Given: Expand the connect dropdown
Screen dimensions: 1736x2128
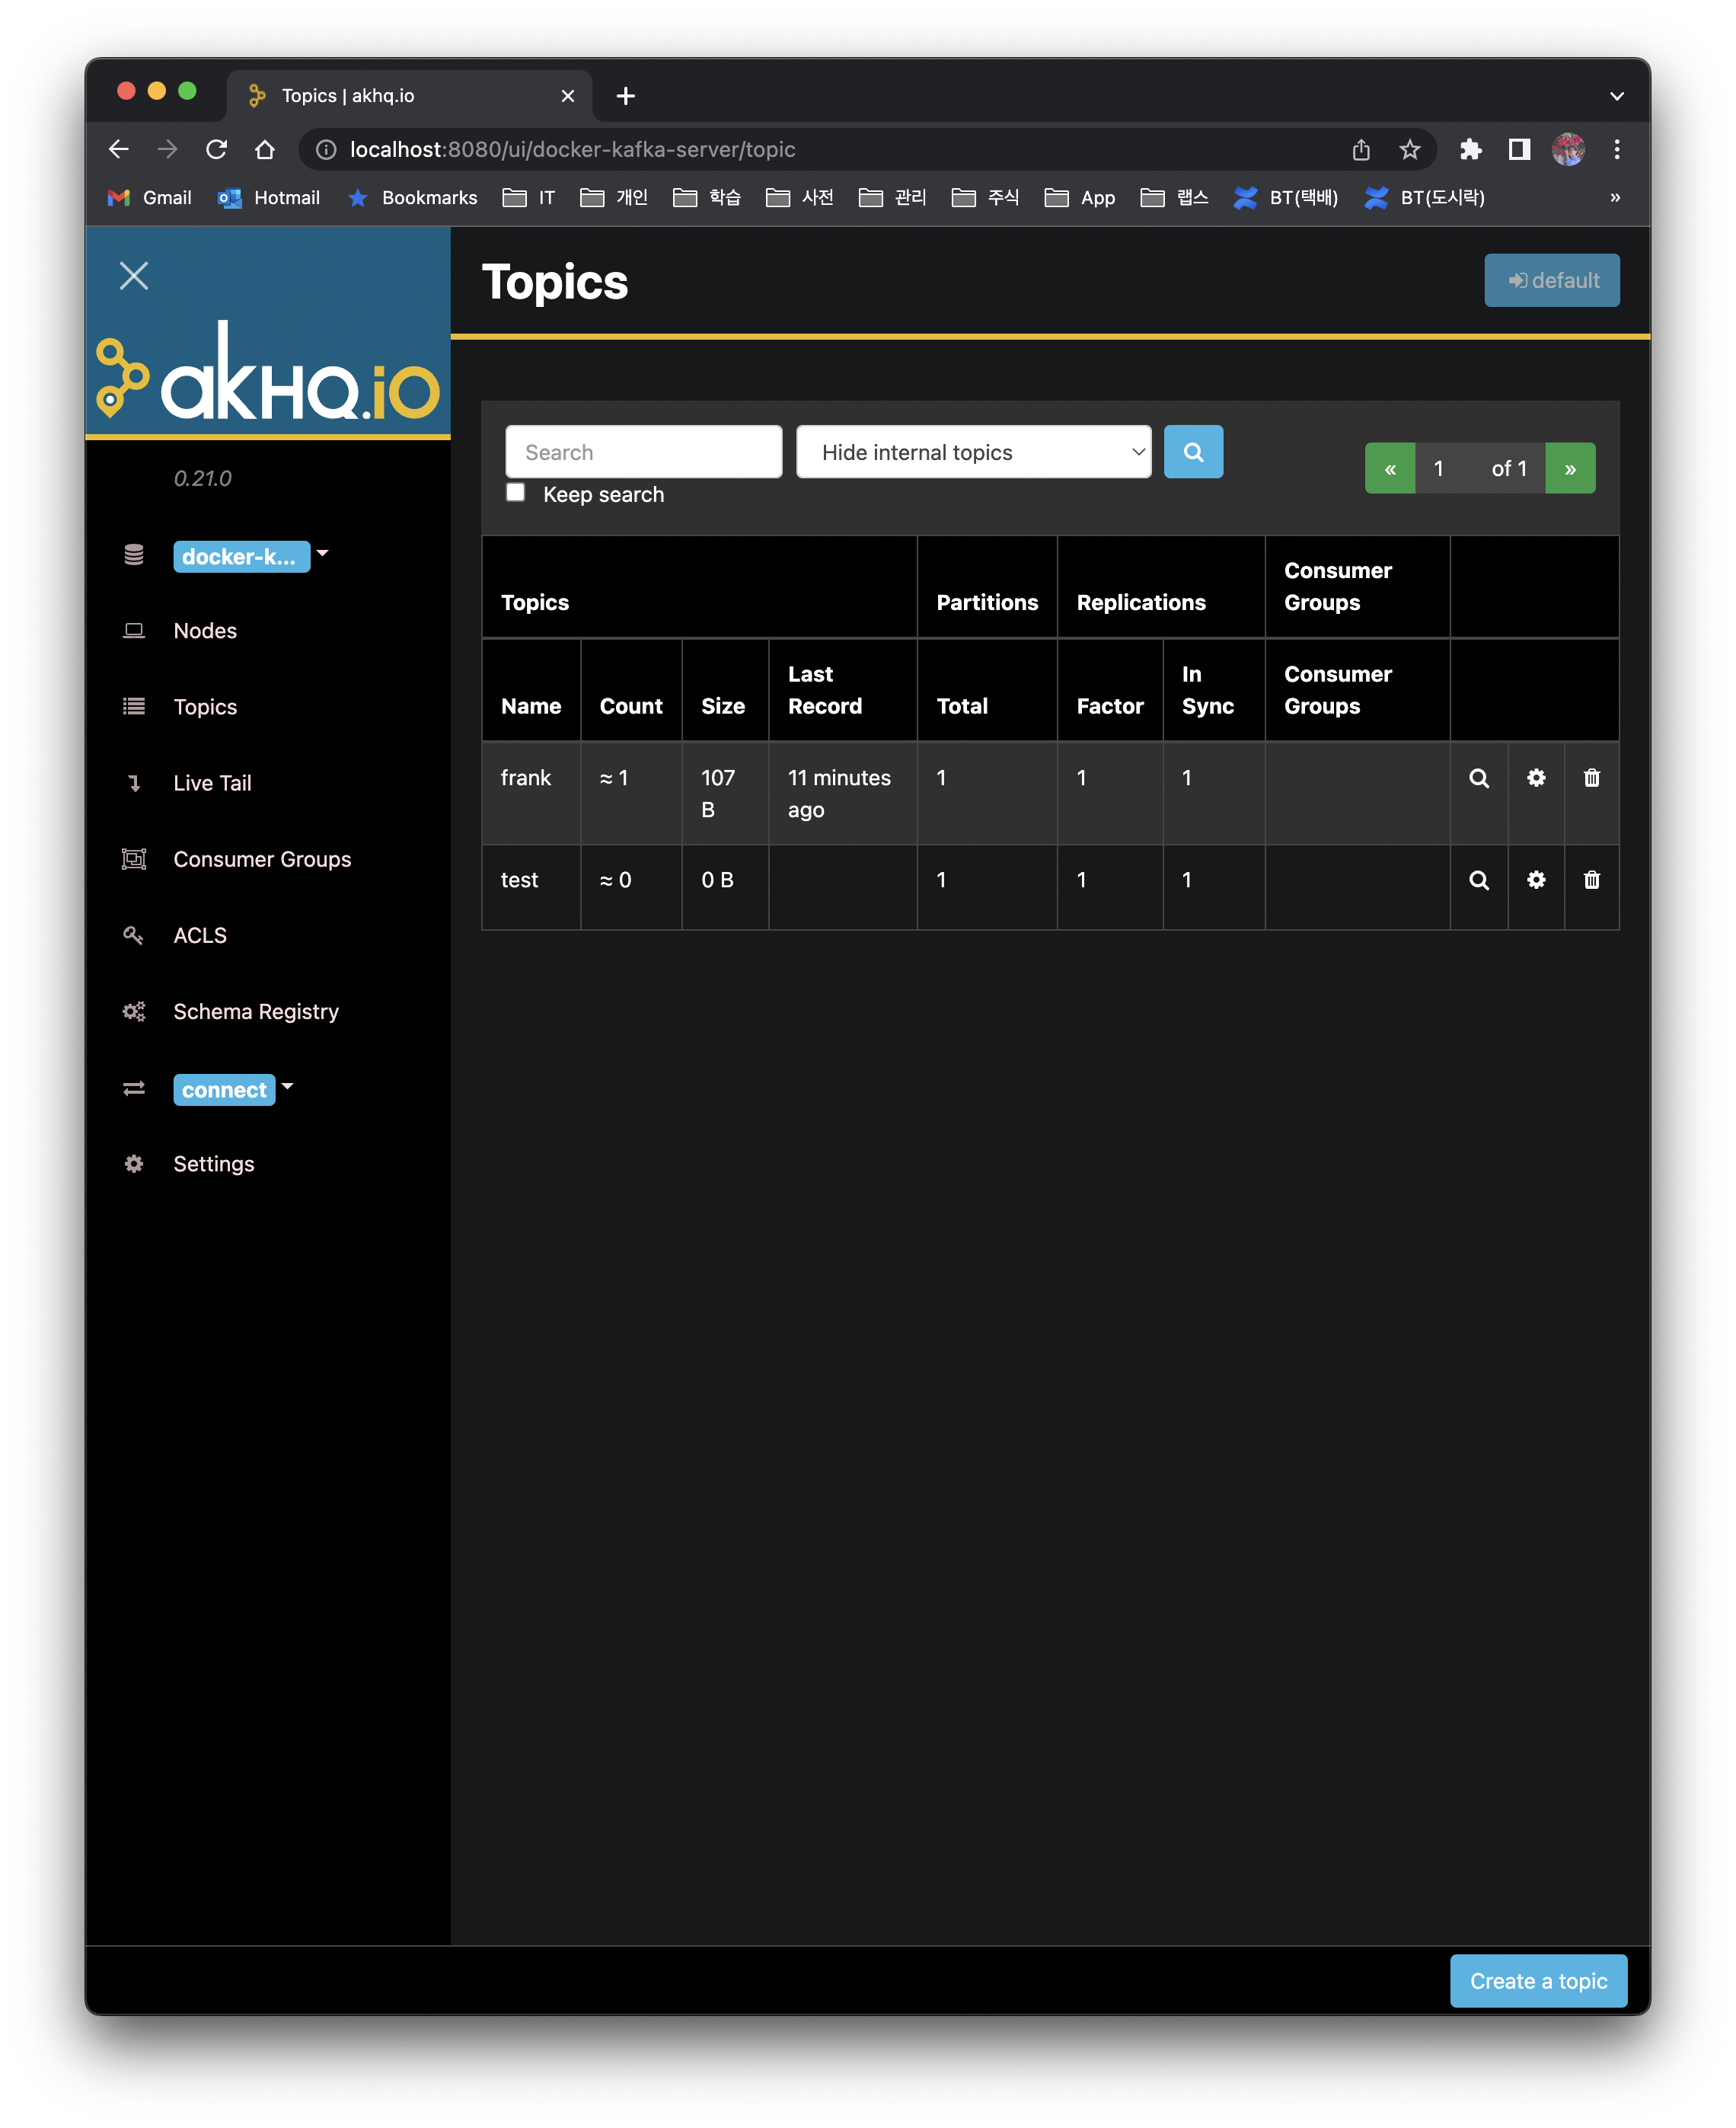Looking at the screenshot, I should click(288, 1088).
